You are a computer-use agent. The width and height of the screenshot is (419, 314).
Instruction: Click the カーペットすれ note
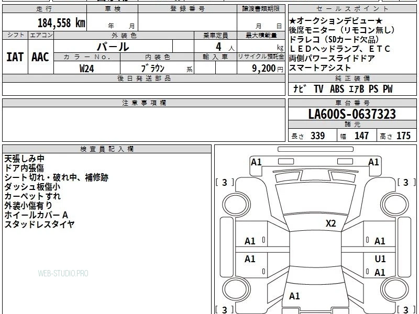coord(32,196)
